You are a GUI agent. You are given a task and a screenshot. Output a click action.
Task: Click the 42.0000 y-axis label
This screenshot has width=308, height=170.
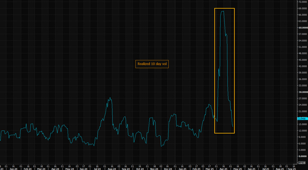(303, 66)
